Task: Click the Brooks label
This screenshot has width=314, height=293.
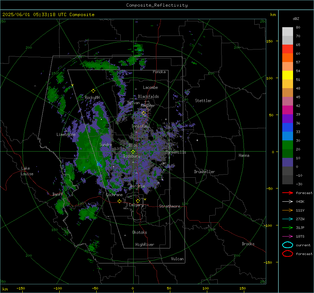Action: point(248,244)
